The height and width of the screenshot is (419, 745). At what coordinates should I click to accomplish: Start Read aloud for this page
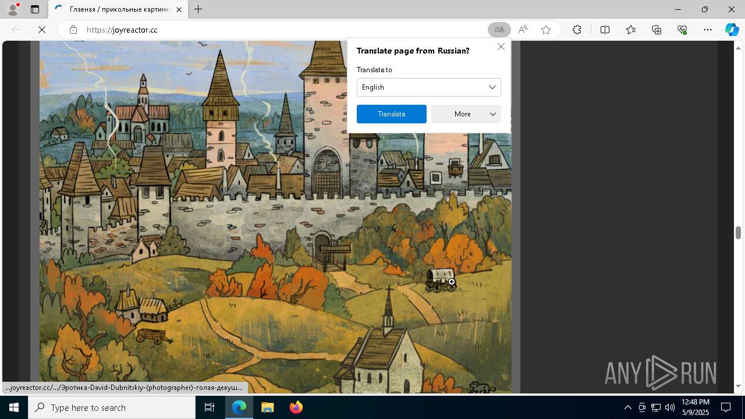click(x=523, y=30)
